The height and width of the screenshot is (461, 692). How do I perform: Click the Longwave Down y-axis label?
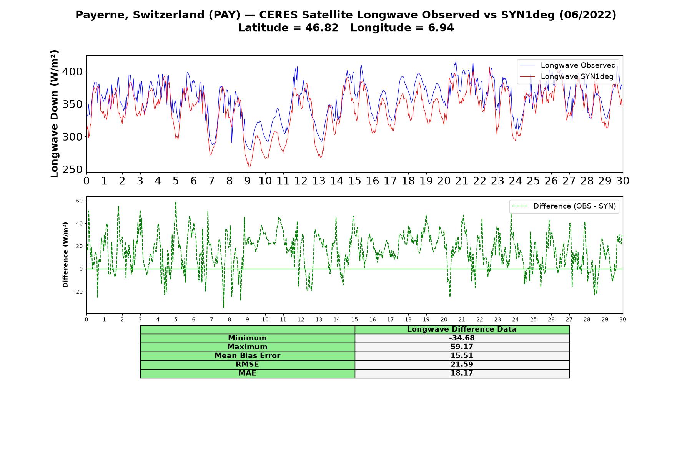pyautogui.click(x=55, y=114)
